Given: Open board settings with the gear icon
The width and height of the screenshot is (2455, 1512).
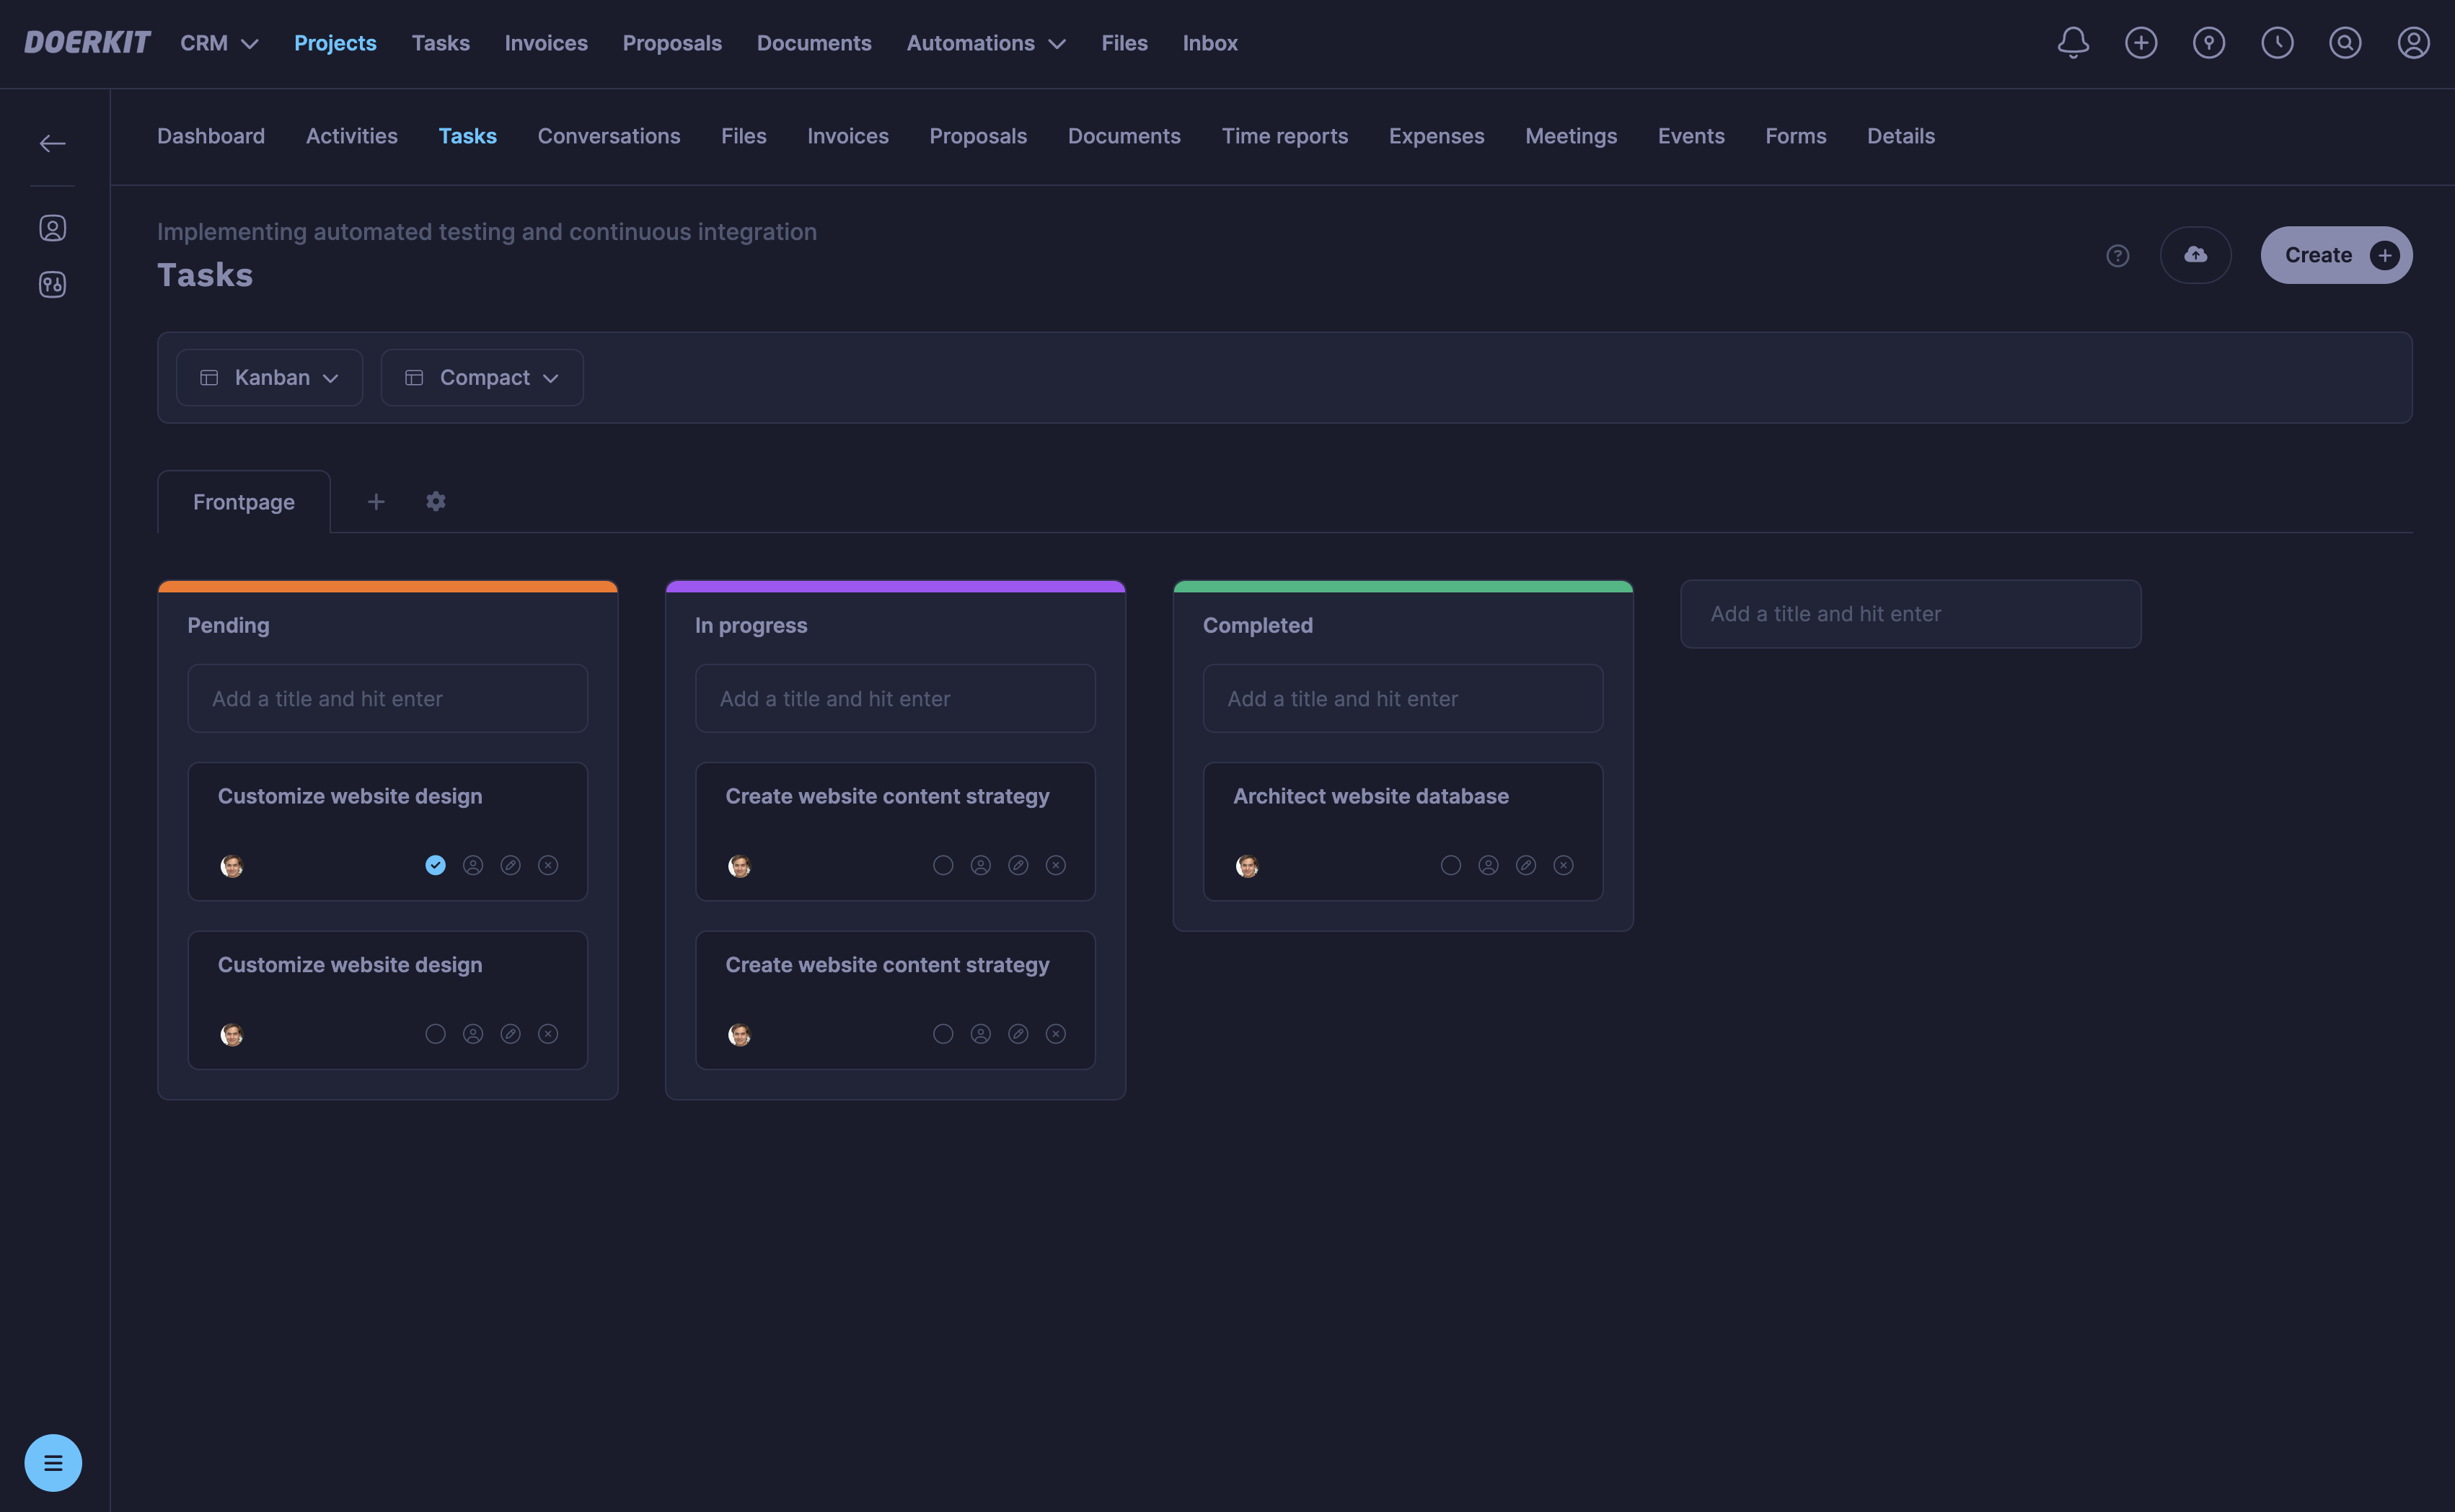Looking at the screenshot, I should point(435,501).
